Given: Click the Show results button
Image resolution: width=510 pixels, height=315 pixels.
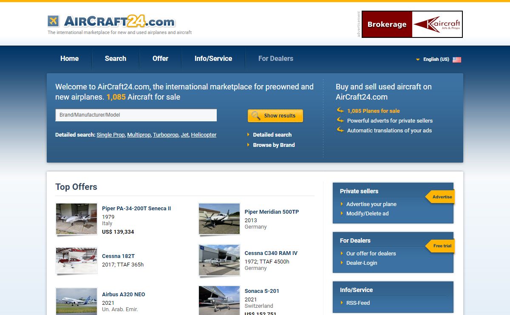Looking at the screenshot, I should tap(275, 116).
